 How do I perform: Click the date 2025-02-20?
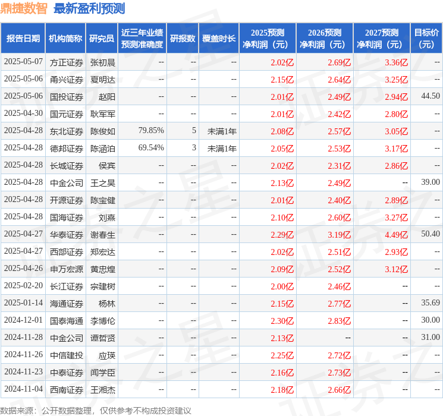point(23,285)
